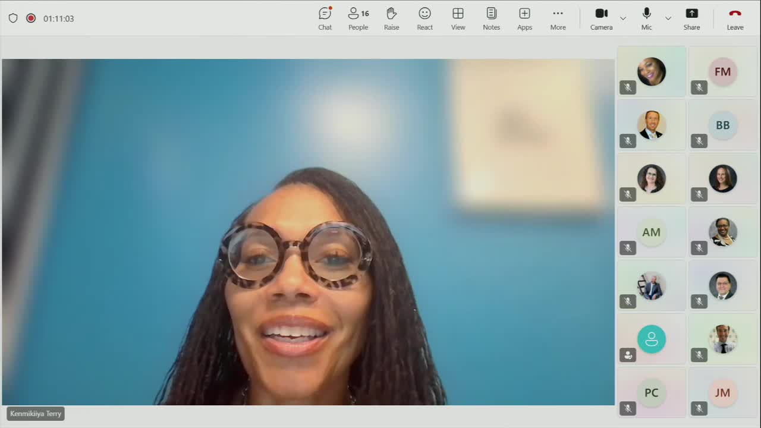Click the red recording indicator
This screenshot has height=428, width=761.
31,18
